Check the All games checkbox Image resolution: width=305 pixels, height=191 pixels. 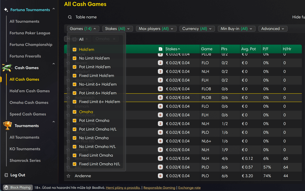pos(75,40)
